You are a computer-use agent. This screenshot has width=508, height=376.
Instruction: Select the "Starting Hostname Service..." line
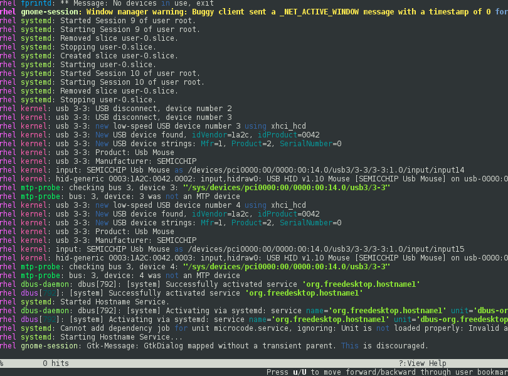[x=92, y=337]
